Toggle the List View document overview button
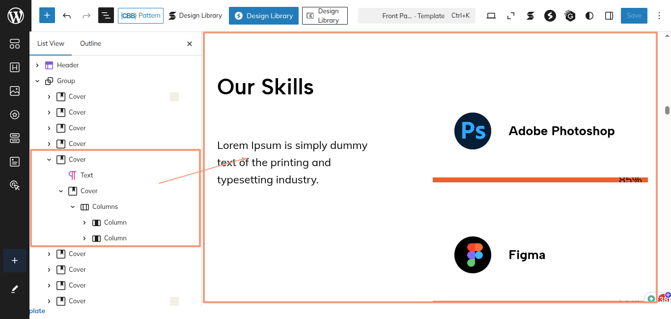The height and width of the screenshot is (319, 671). [106, 16]
